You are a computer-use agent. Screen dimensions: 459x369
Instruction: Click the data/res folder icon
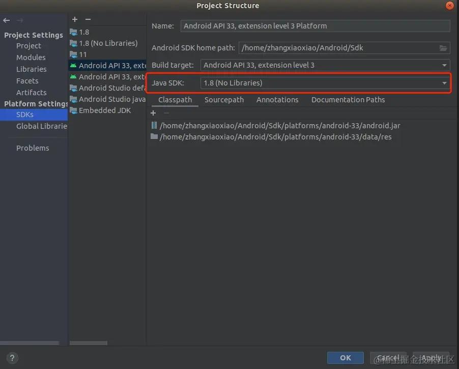(x=154, y=136)
